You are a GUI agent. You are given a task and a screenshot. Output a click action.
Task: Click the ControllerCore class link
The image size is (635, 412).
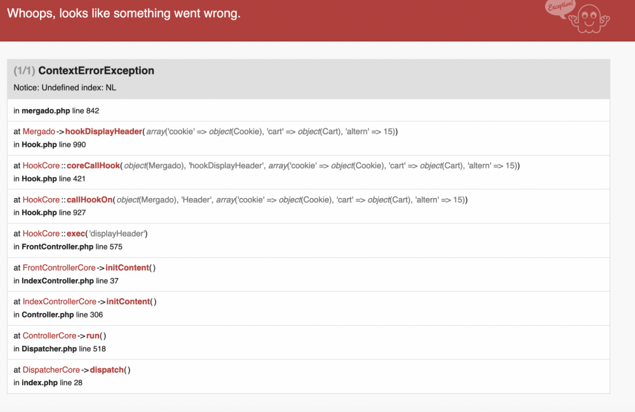50,336
